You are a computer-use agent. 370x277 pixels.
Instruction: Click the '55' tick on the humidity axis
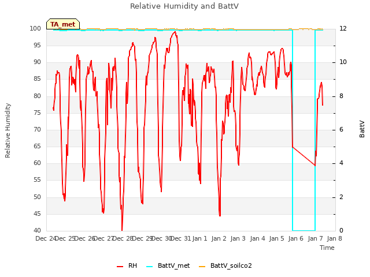pyautogui.click(x=37, y=180)
